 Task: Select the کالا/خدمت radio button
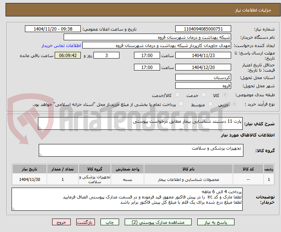coord(177,95)
